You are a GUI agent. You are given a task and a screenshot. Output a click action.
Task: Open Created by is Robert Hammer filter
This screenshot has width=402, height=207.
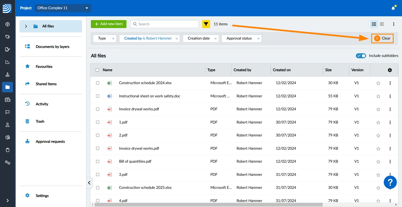(x=149, y=38)
